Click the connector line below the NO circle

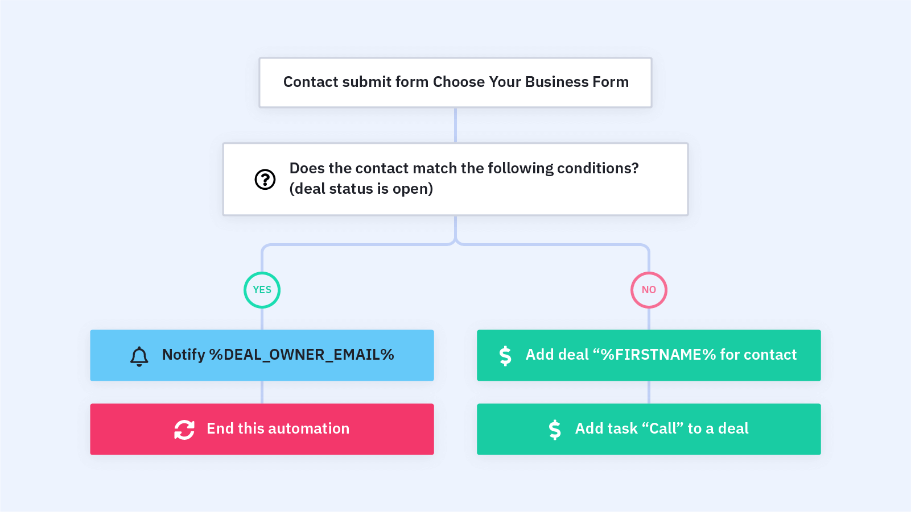[x=649, y=319]
